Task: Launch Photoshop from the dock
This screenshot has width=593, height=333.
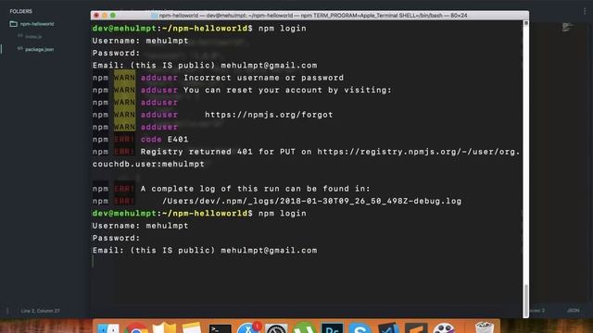Action: click(332, 327)
